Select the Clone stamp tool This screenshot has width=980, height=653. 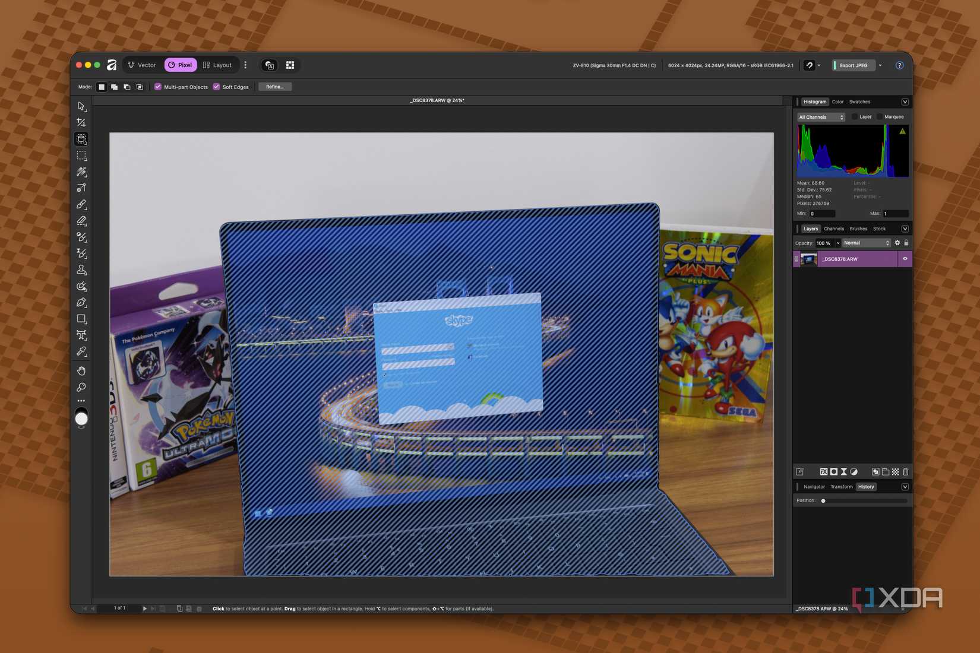81,270
